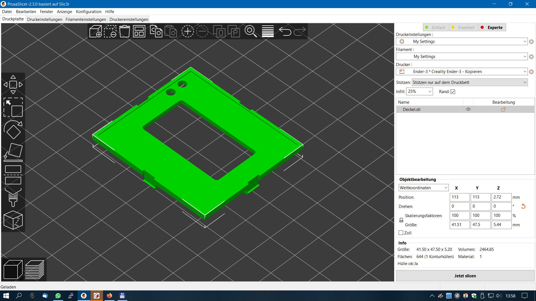Click the Größe Y input field
The image size is (536, 301).
point(480,225)
